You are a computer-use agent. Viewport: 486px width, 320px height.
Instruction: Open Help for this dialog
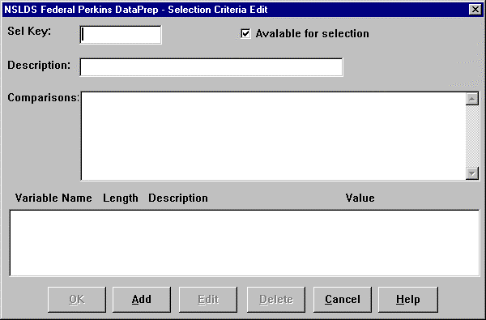tap(408, 300)
